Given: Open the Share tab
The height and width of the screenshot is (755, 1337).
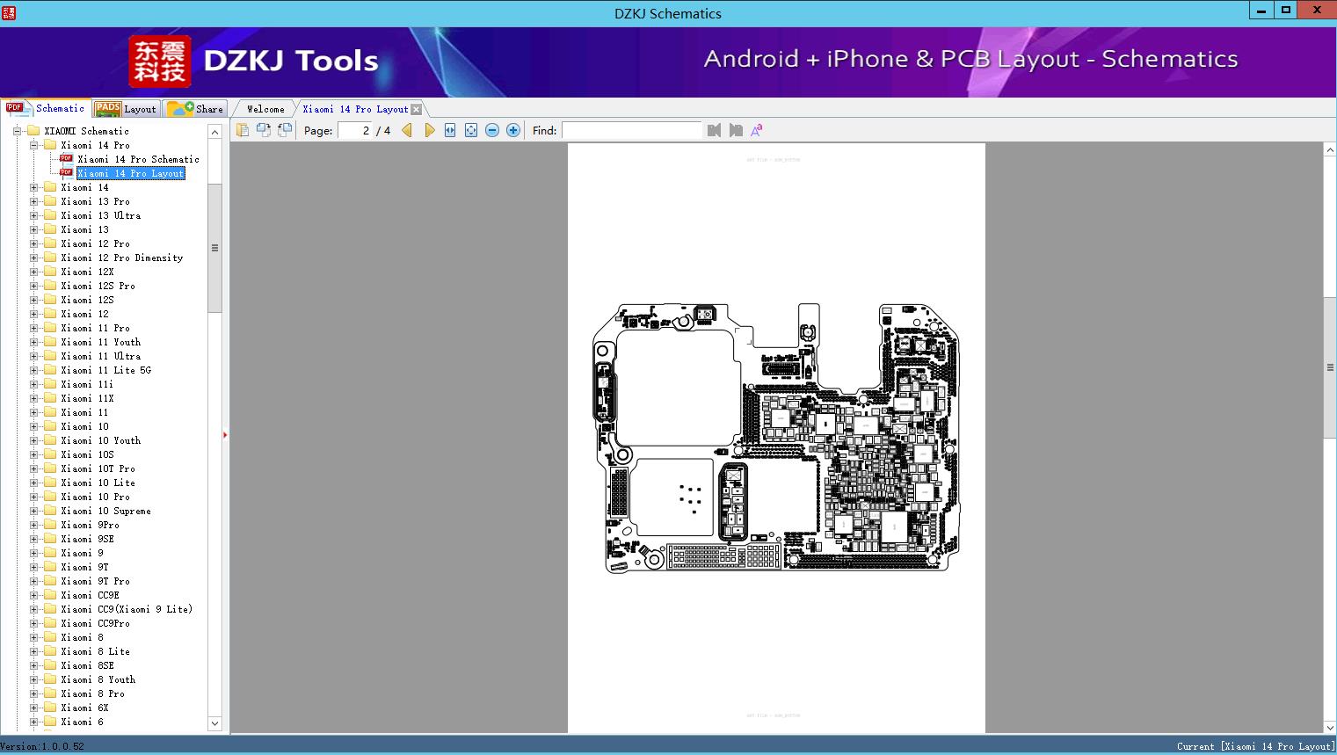Looking at the screenshot, I should 195,109.
